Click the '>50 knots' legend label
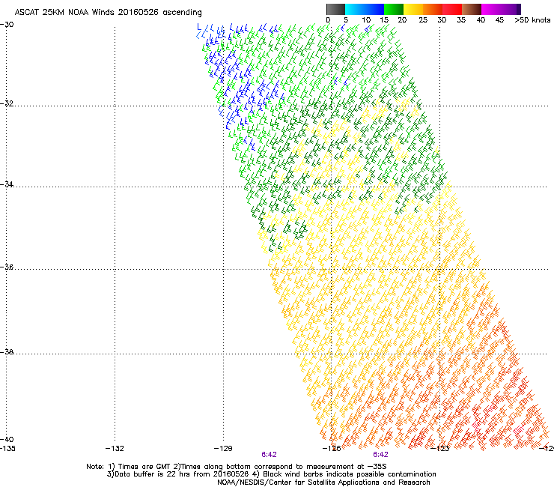Viewport: 554px width, 487px height. pos(532,20)
